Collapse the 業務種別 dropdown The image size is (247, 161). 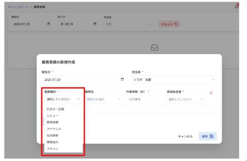(x=63, y=99)
